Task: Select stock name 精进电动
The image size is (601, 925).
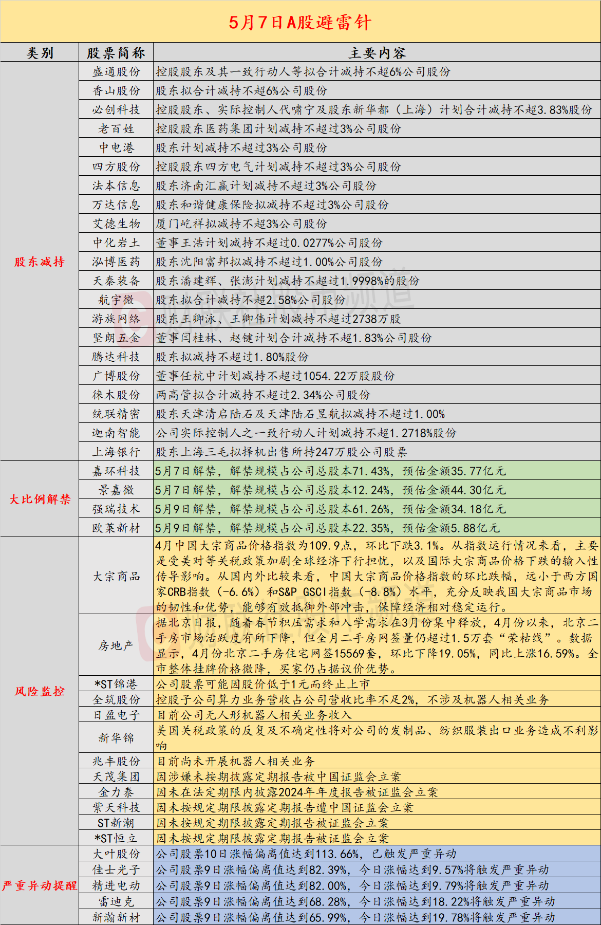Action: point(116,886)
